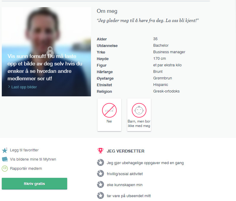
Task: Click the padlock icon on the blurred photo
Action: pyautogui.click(x=50, y=51)
